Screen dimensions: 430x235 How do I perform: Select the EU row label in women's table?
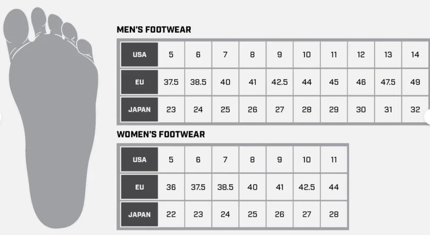(x=139, y=187)
